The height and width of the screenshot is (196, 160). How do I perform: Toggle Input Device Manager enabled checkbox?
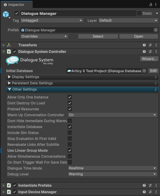click(15, 192)
